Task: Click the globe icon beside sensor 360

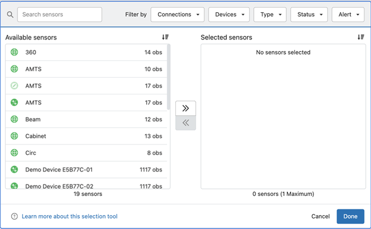Action: tap(15, 52)
